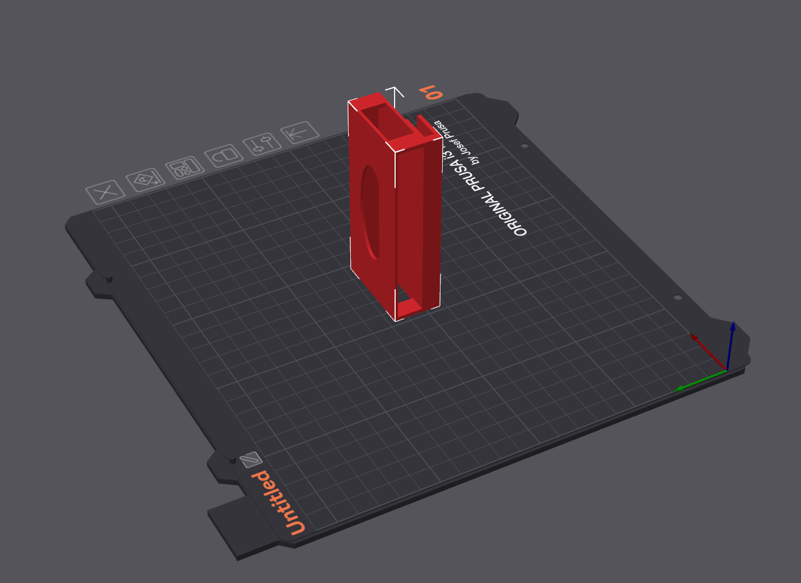Click the remove plate X icon
The width and height of the screenshot is (801, 583).
(x=106, y=192)
